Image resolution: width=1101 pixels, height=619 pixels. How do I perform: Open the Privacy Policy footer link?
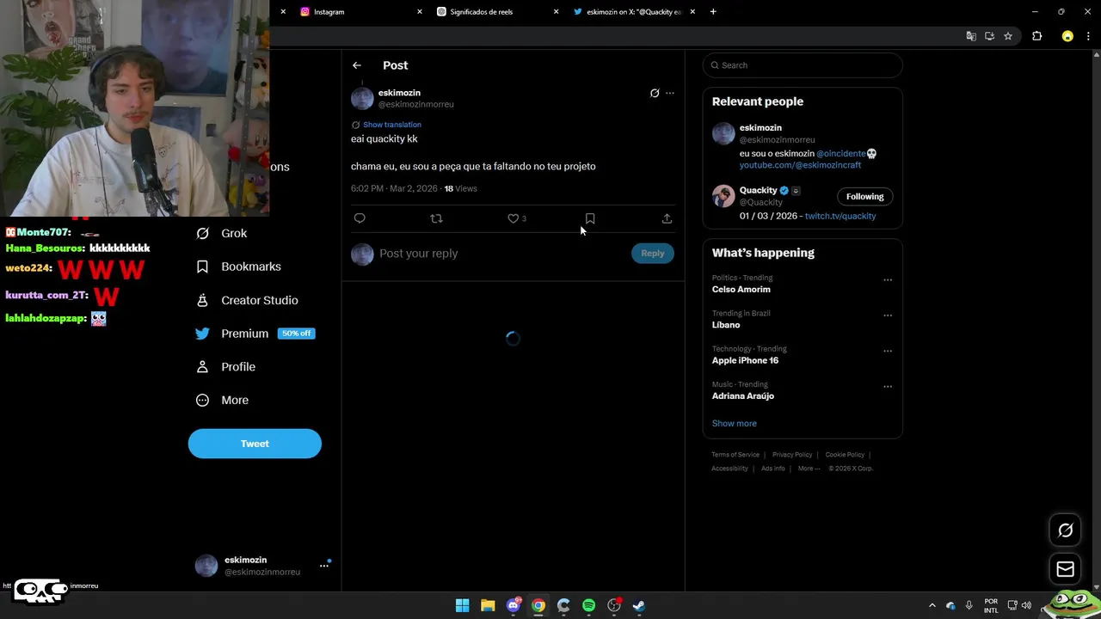(792, 455)
